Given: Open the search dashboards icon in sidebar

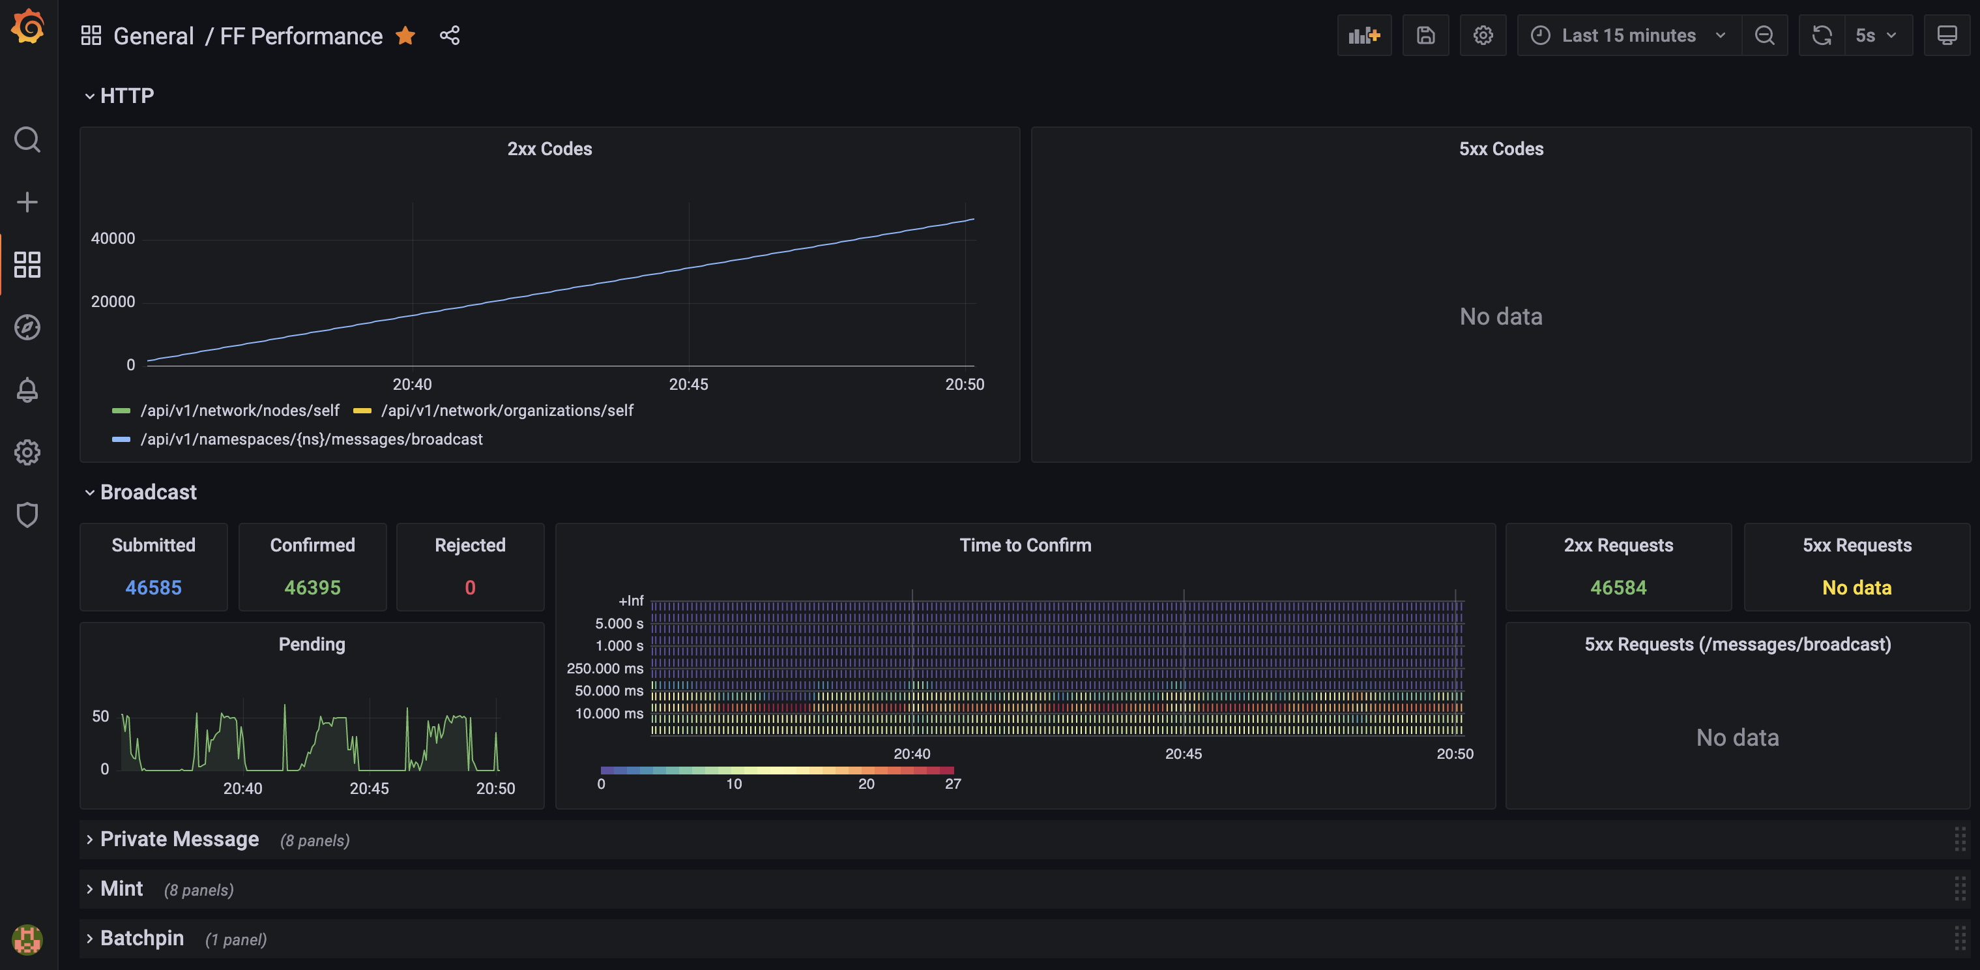Looking at the screenshot, I should (x=27, y=140).
